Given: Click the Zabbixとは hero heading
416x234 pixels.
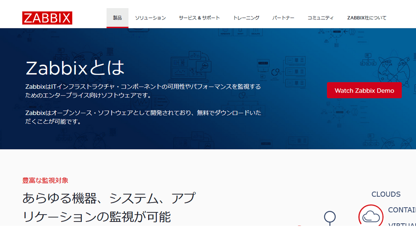Looking at the screenshot, I should coord(75,68).
